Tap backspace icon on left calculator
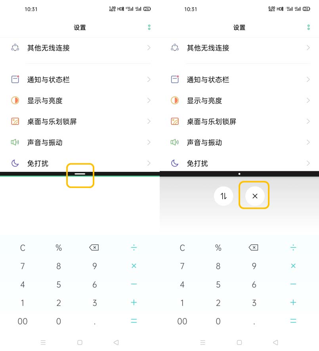319x351 pixels. pyautogui.click(x=94, y=247)
